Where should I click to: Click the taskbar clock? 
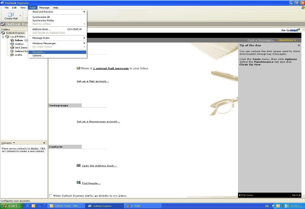click(x=297, y=206)
